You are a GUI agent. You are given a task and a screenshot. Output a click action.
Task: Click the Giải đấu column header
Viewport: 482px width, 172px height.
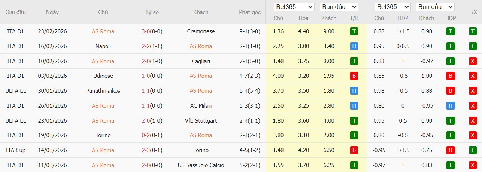point(15,12)
